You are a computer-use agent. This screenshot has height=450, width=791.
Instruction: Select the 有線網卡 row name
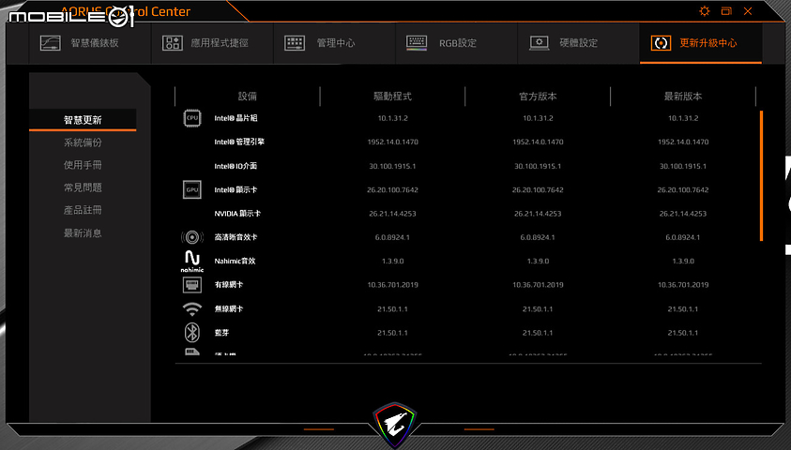click(x=229, y=285)
